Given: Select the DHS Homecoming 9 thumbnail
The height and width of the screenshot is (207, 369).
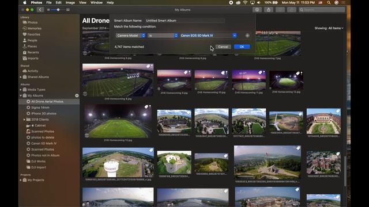Looking at the screenshot, I should click(174, 80).
